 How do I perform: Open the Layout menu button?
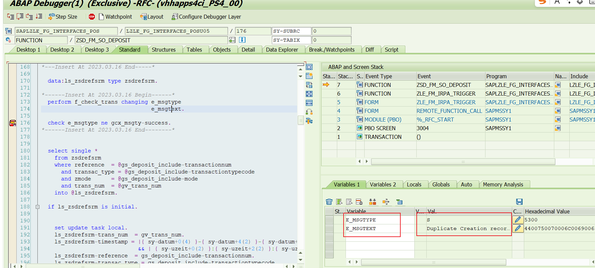click(x=152, y=17)
